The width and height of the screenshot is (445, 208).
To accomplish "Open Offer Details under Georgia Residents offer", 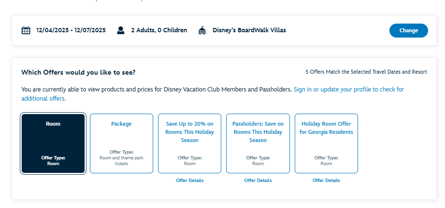I will [x=326, y=180].
